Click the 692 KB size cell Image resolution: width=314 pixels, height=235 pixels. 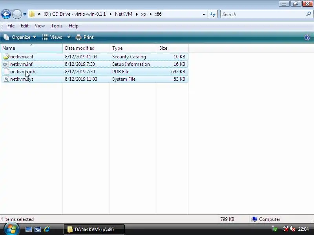(x=178, y=72)
